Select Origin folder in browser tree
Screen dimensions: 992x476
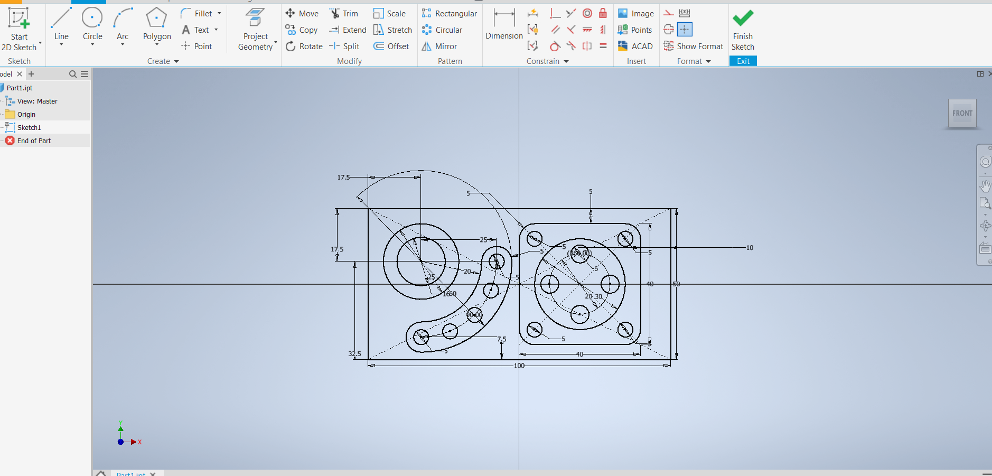click(26, 114)
